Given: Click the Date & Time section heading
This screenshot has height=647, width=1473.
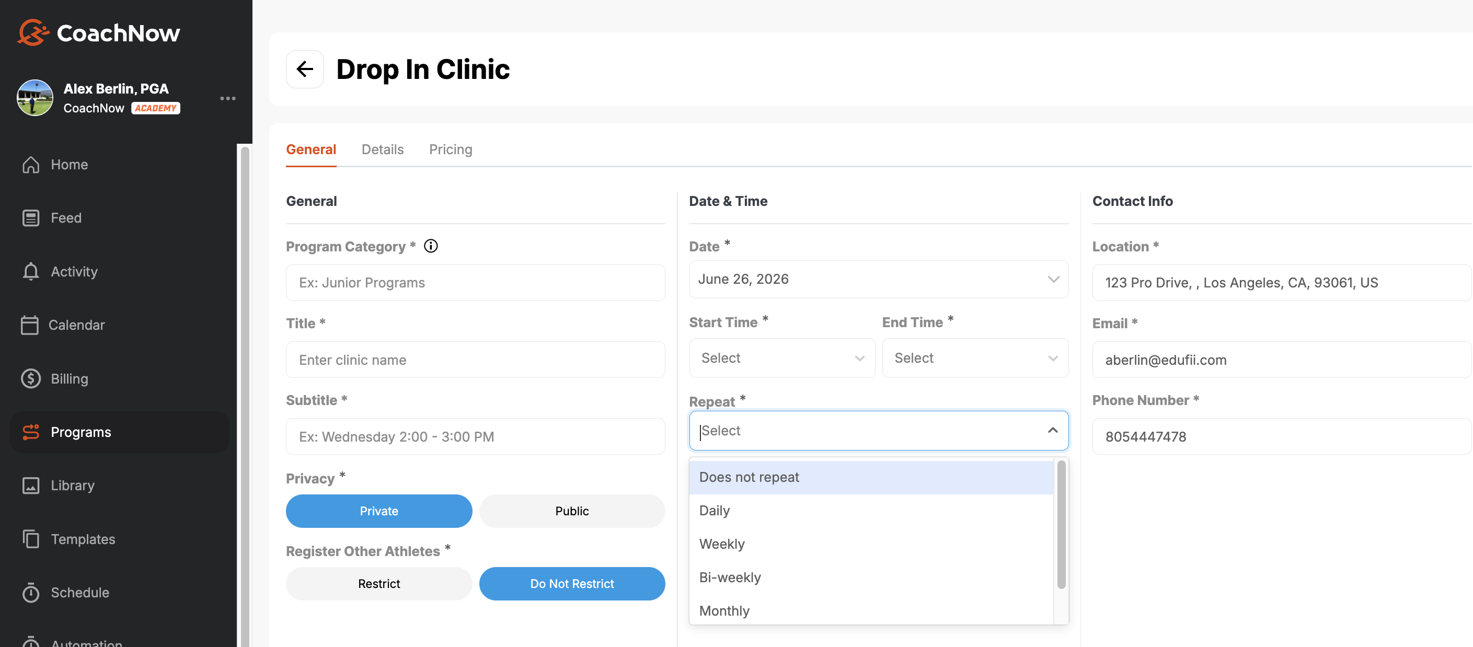Looking at the screenshot, I should point(728,201).
